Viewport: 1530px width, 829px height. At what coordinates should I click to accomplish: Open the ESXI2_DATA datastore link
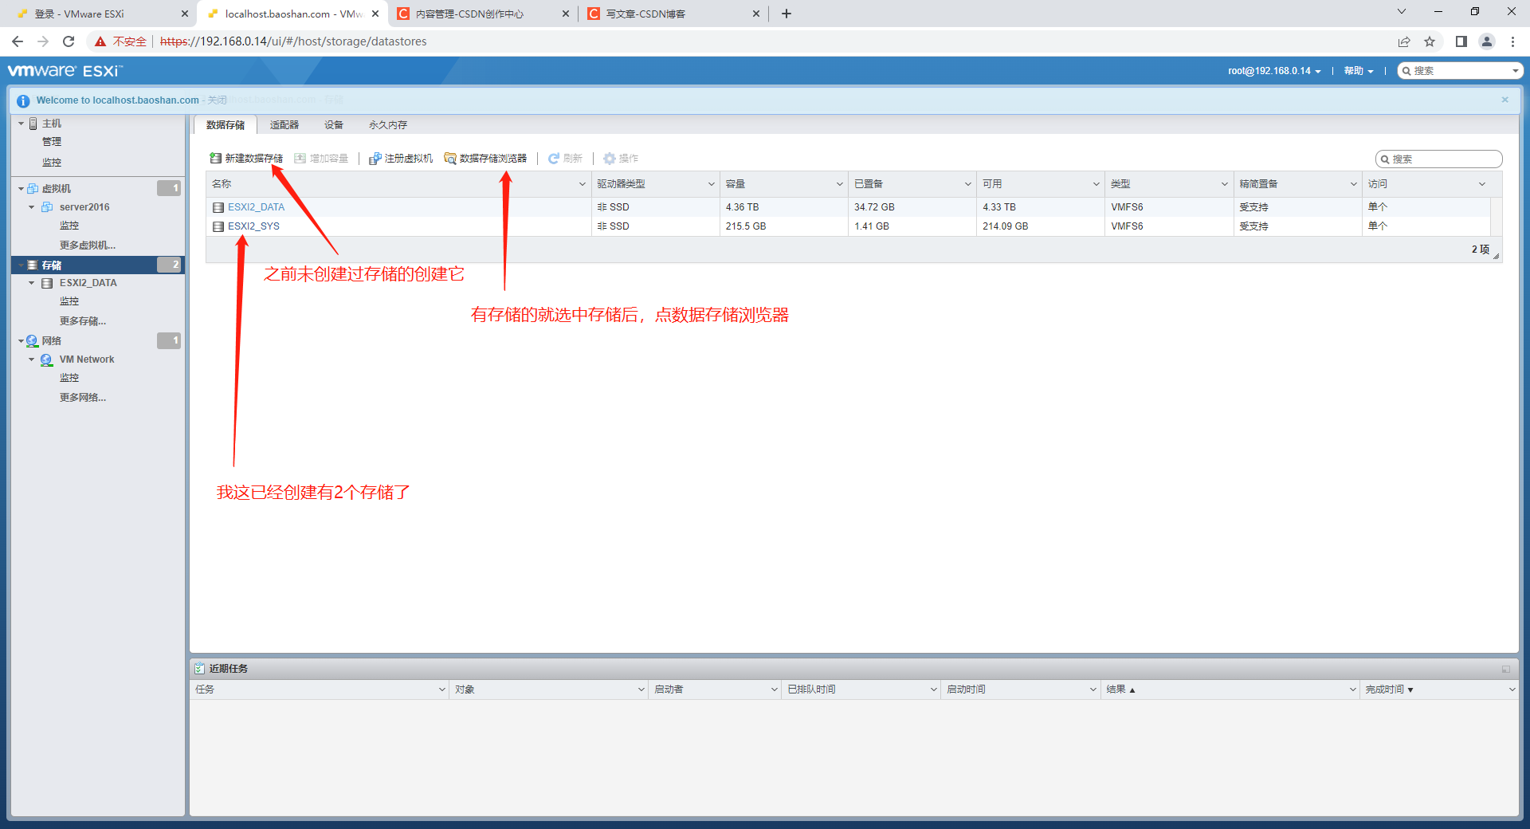[x=256, y=207]
